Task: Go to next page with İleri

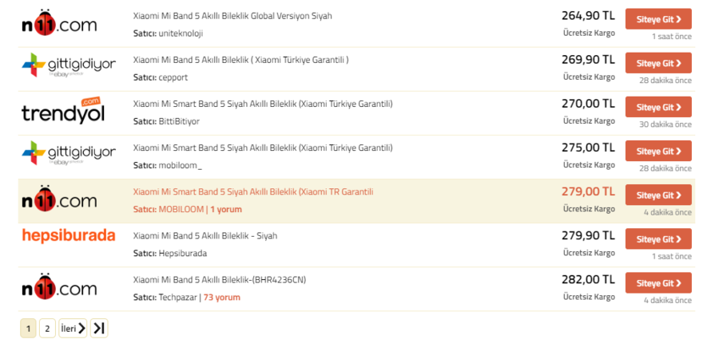Action: click(73, 328)
